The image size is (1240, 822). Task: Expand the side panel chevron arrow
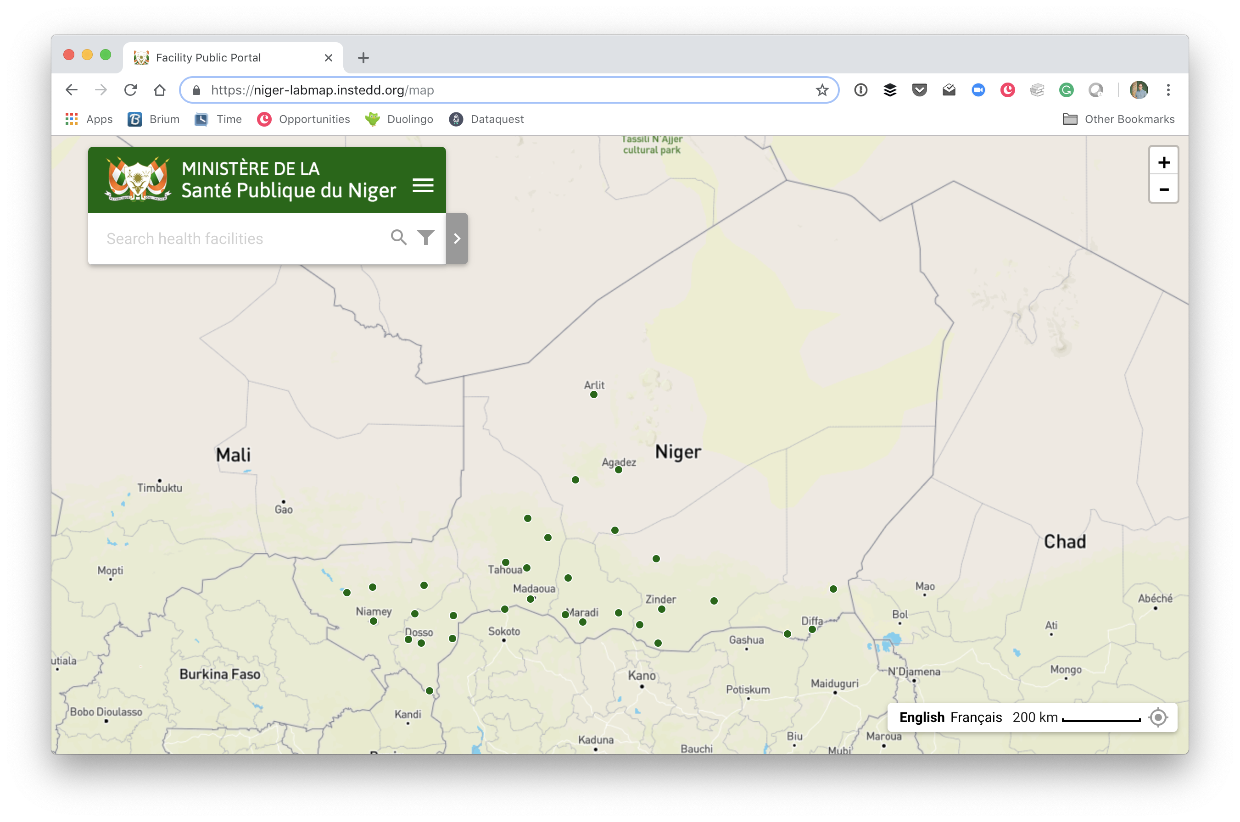pyautogui.click(x=457, y=239)
